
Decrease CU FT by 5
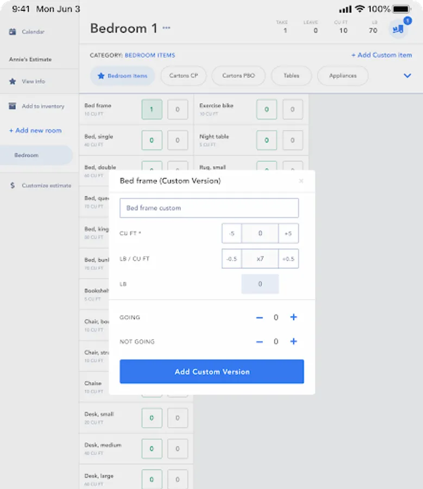click(x=232, y=233)
